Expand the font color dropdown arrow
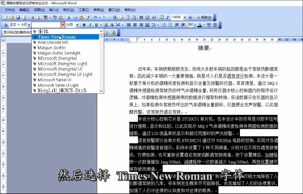The width and height of the screenshot is (303, 194). [x=204, y=25]
